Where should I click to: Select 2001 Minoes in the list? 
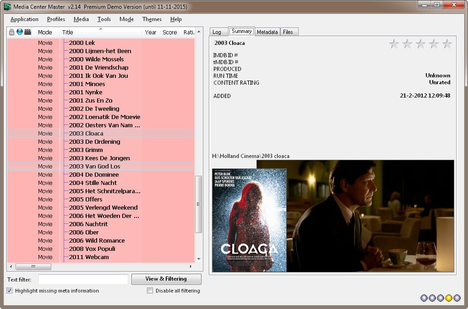click(101, 84)
